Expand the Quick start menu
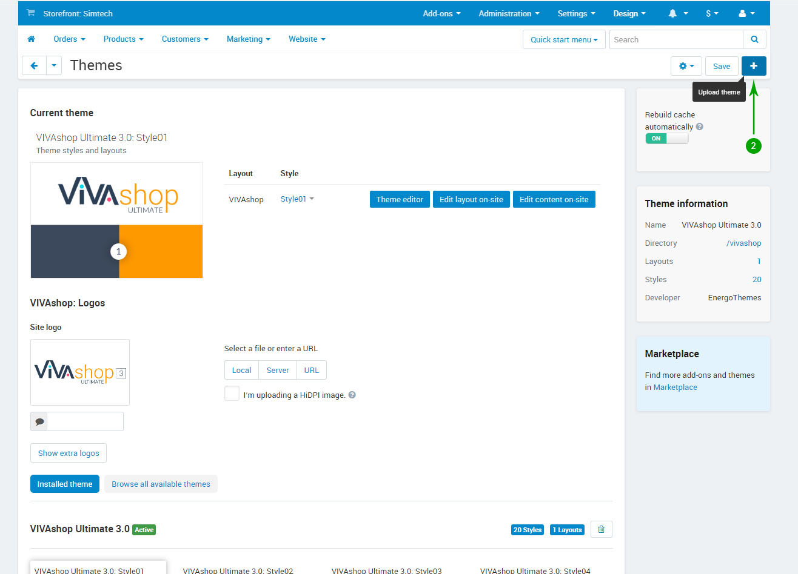Viewport: 798px width, 574px height. 564,39
